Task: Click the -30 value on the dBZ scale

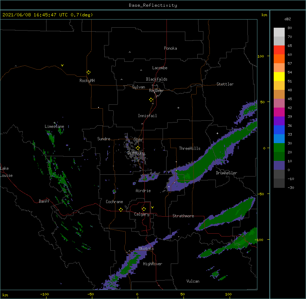Action: point(291,188)
